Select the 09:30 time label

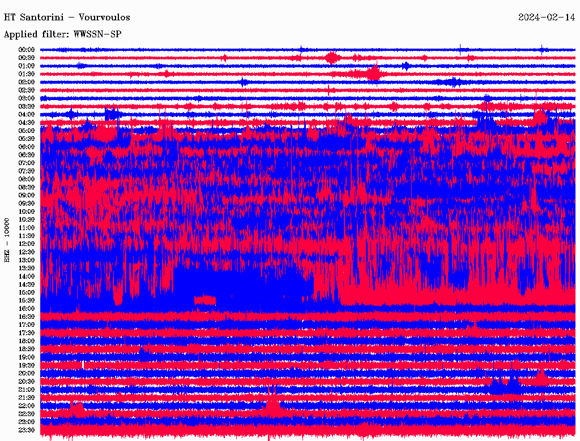[27, 204]
